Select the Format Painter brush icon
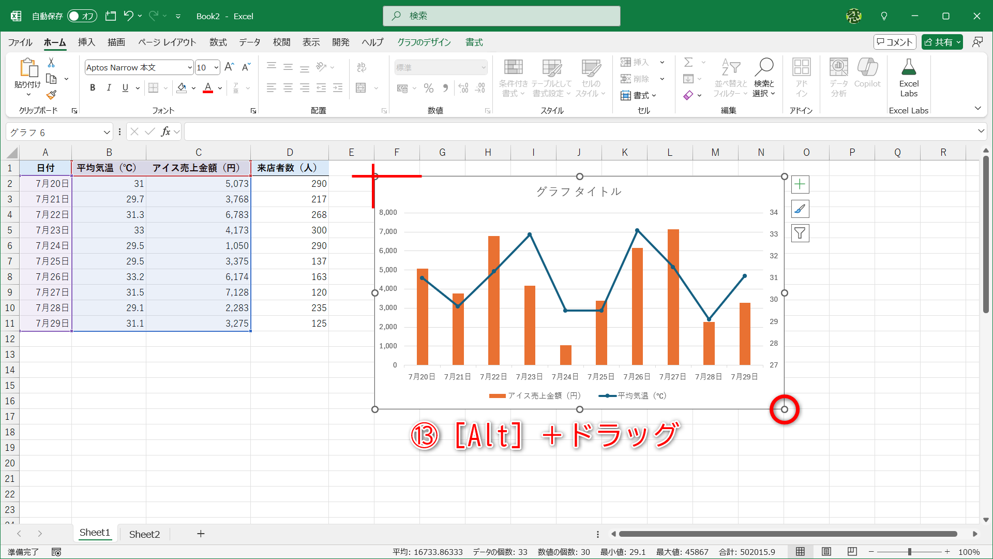This screenshot has height=559, width=993. 51,95
